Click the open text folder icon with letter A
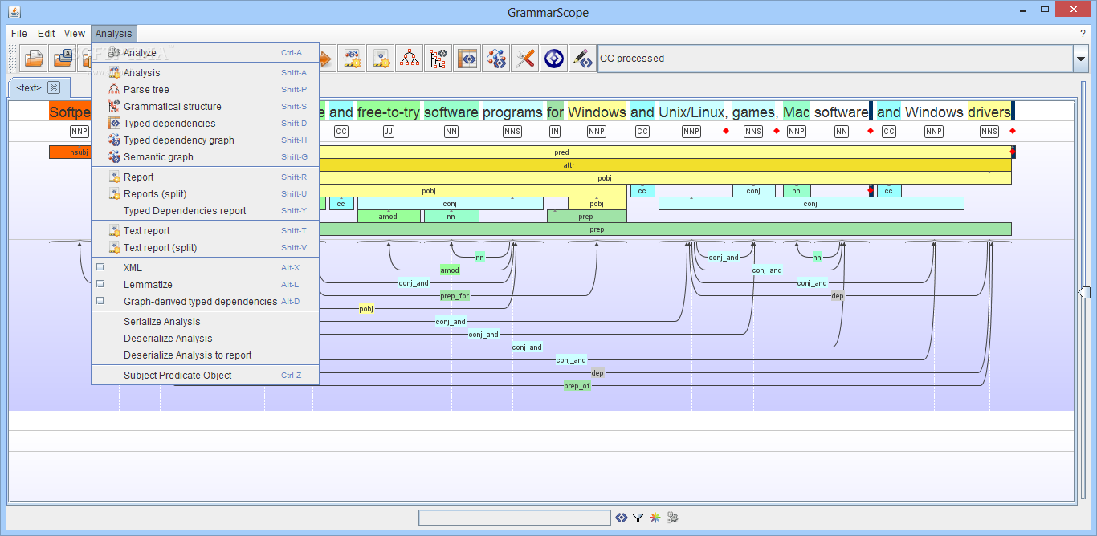This screenshot has width=1097, height=536. click(x=63, y=59)
